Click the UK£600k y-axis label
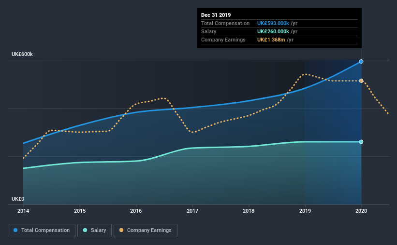Screen dimensions: 397x245 (22, 54)
